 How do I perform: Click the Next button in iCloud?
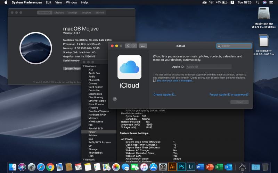(x=239, y=102)
